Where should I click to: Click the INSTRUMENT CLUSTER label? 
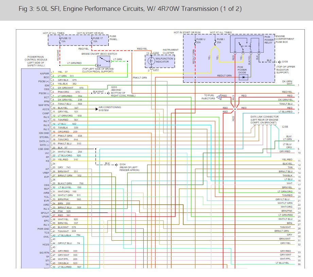coord(171,51)
